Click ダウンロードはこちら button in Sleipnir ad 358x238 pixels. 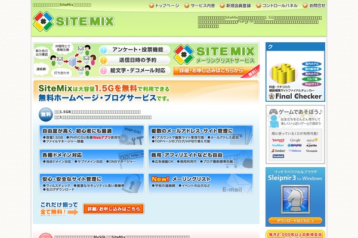tap(295, 221)
